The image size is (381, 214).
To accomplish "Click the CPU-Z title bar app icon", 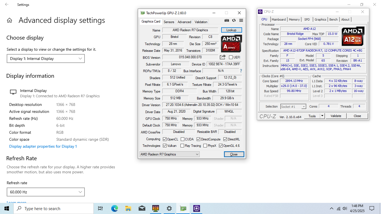I will tap(260, 12).
